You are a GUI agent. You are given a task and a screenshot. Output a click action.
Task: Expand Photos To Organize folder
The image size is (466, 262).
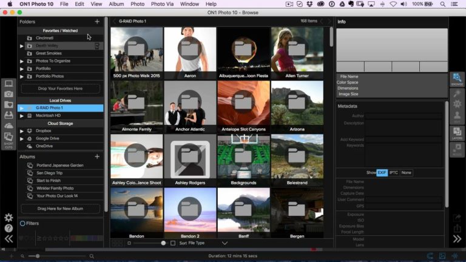click(22, 61)
